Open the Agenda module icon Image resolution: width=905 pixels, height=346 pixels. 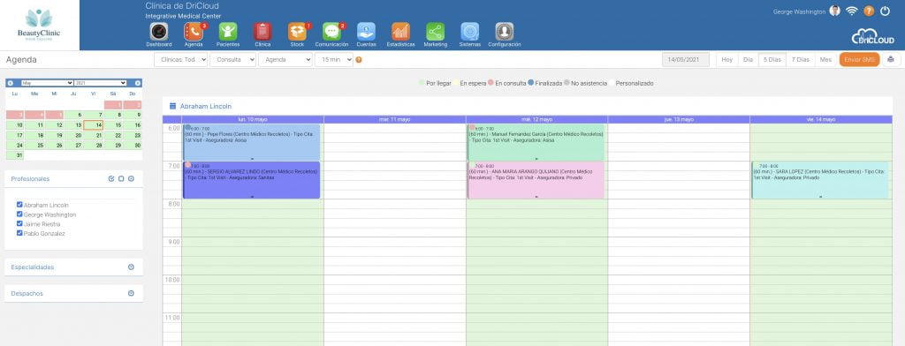(194, 31)
